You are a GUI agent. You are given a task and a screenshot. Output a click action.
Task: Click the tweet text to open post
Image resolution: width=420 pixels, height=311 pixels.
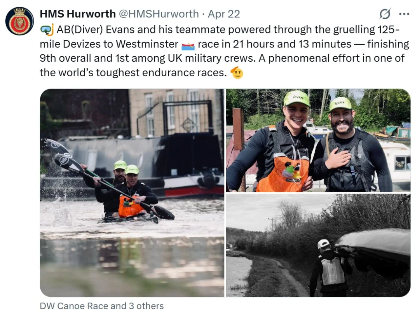(224, 51)
